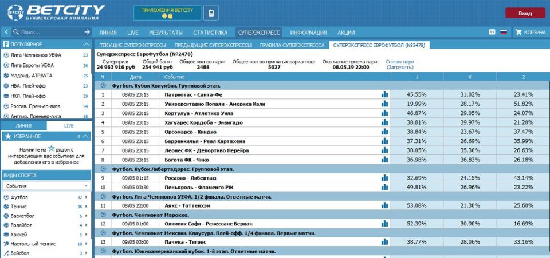Expand the Футбол sport category arrow

pos(87,197)
